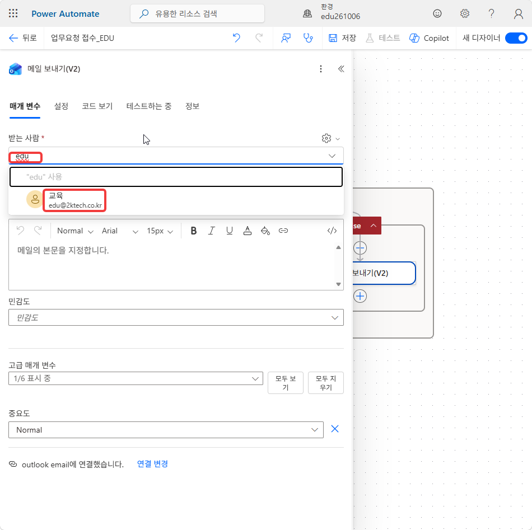Open the app launcher waffle icon

pos(13,13)
